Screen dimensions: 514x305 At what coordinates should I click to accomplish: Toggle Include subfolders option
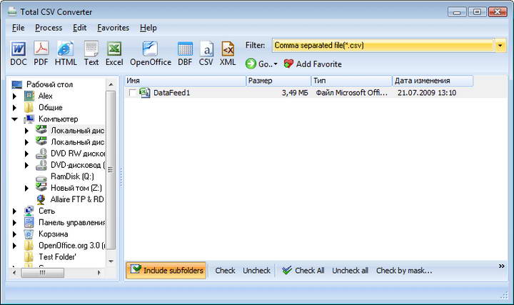[166, 270]
